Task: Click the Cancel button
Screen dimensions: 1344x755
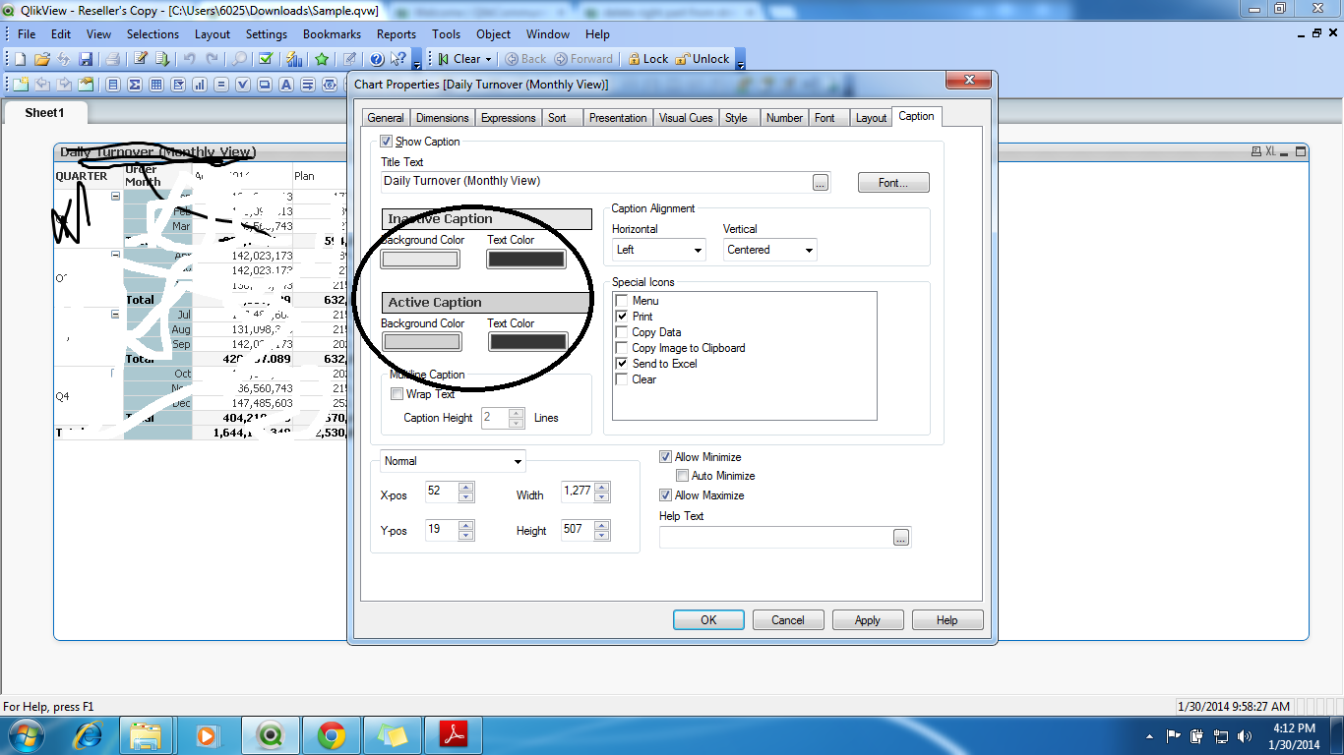Action: [788, 620]
